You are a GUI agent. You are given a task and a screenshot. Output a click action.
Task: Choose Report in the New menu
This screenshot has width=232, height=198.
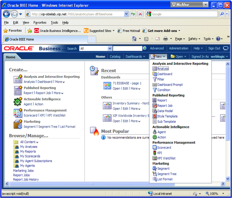[x=162, y=100]
